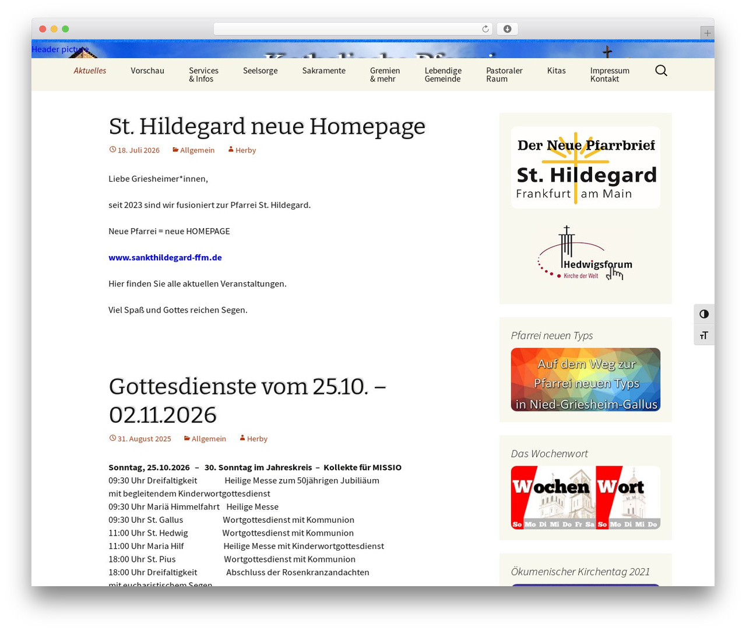Image resolution: width=746 pixels, height=631 pixels.
Task: Open Gottesdienste vom 25.10. post title
Action: coord(248,400)
